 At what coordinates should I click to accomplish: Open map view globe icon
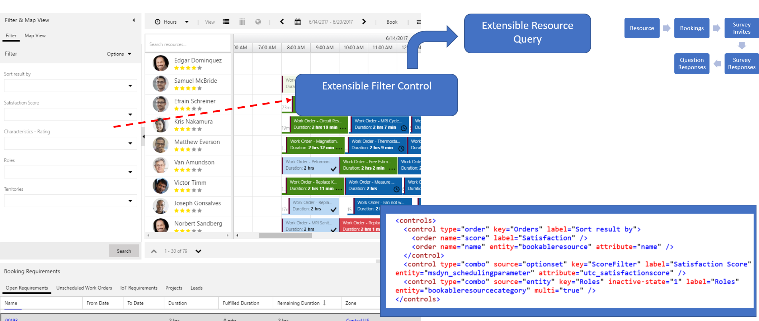coord(258,22)
